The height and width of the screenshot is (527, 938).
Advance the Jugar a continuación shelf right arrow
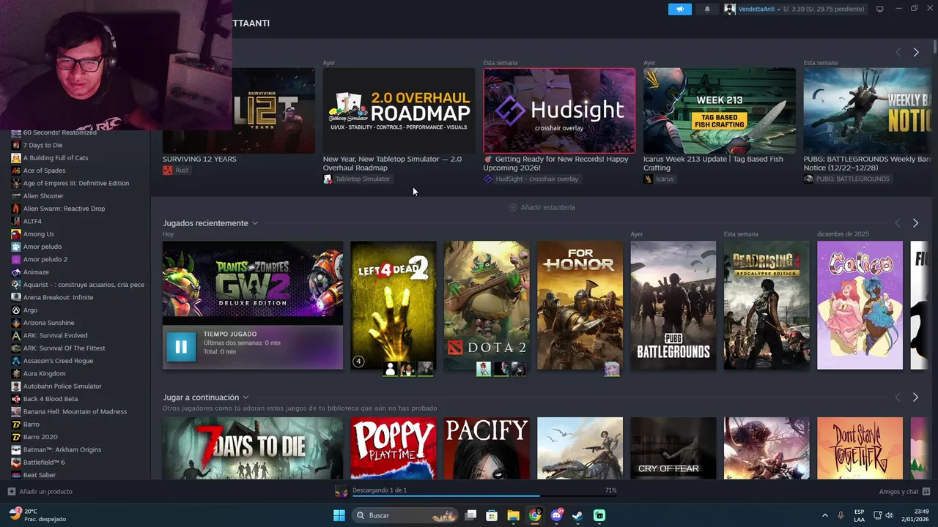point(915,397)
